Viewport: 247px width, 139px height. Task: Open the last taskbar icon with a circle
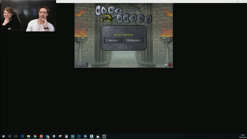(104, 136)
